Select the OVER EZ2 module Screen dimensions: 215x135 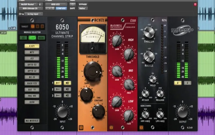(32, 83)
